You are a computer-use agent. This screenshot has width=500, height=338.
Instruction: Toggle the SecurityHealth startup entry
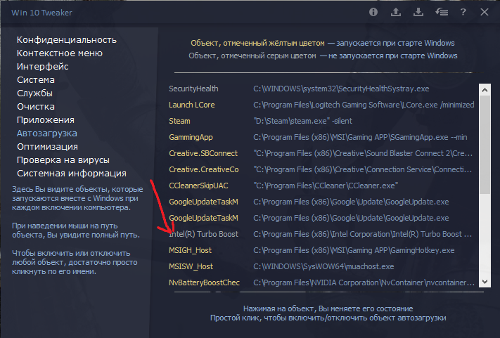pos(193,89)
